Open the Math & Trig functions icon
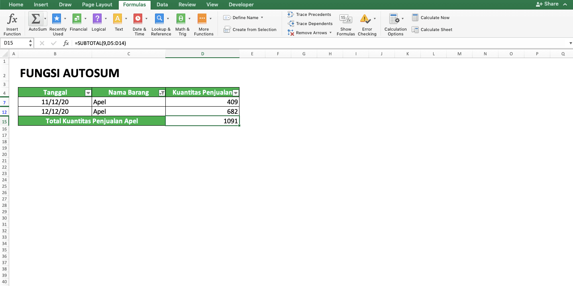The image size is (573, 286). [x=181, y=19]
